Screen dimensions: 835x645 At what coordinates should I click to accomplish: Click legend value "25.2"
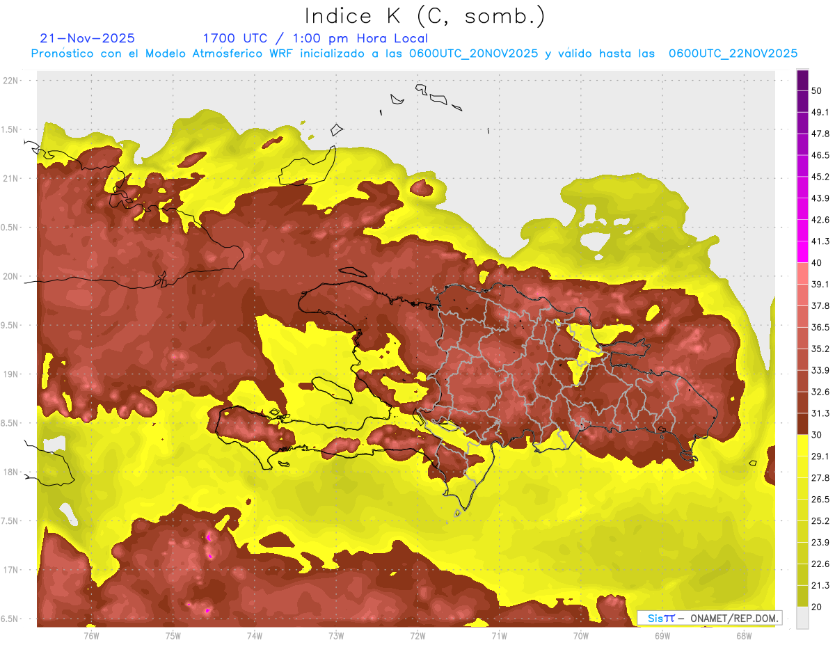coord(820,521)
